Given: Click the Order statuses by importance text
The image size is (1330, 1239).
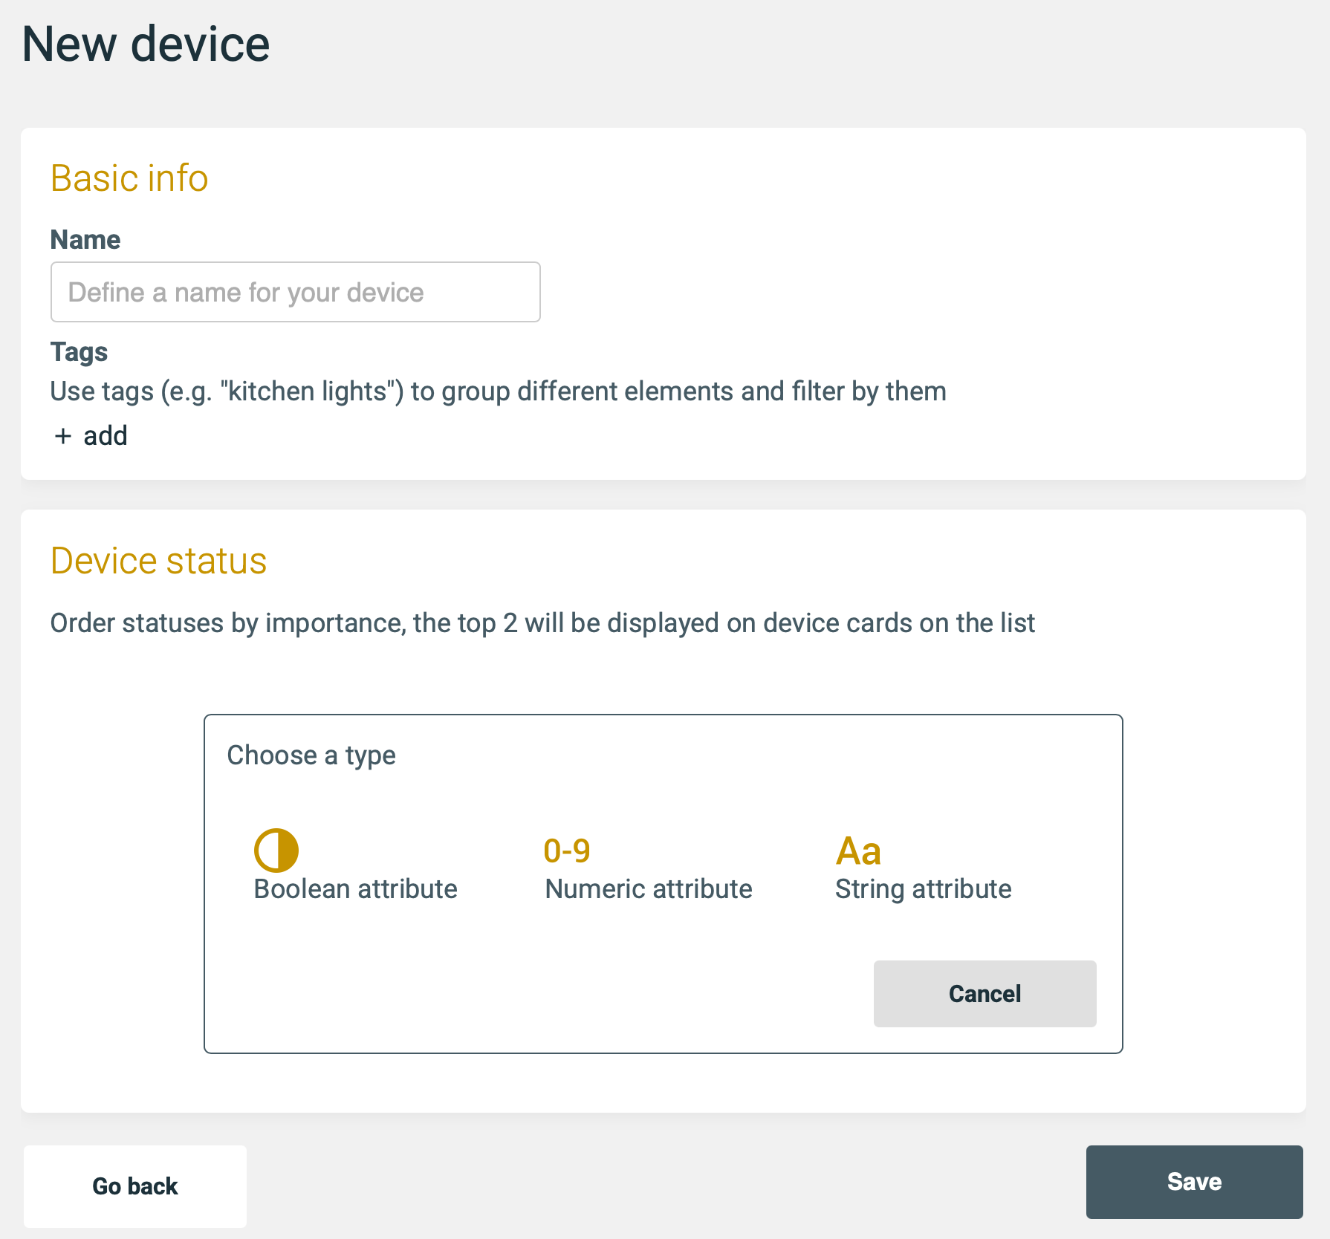Looking at the screenshot, I should (542, 623).
